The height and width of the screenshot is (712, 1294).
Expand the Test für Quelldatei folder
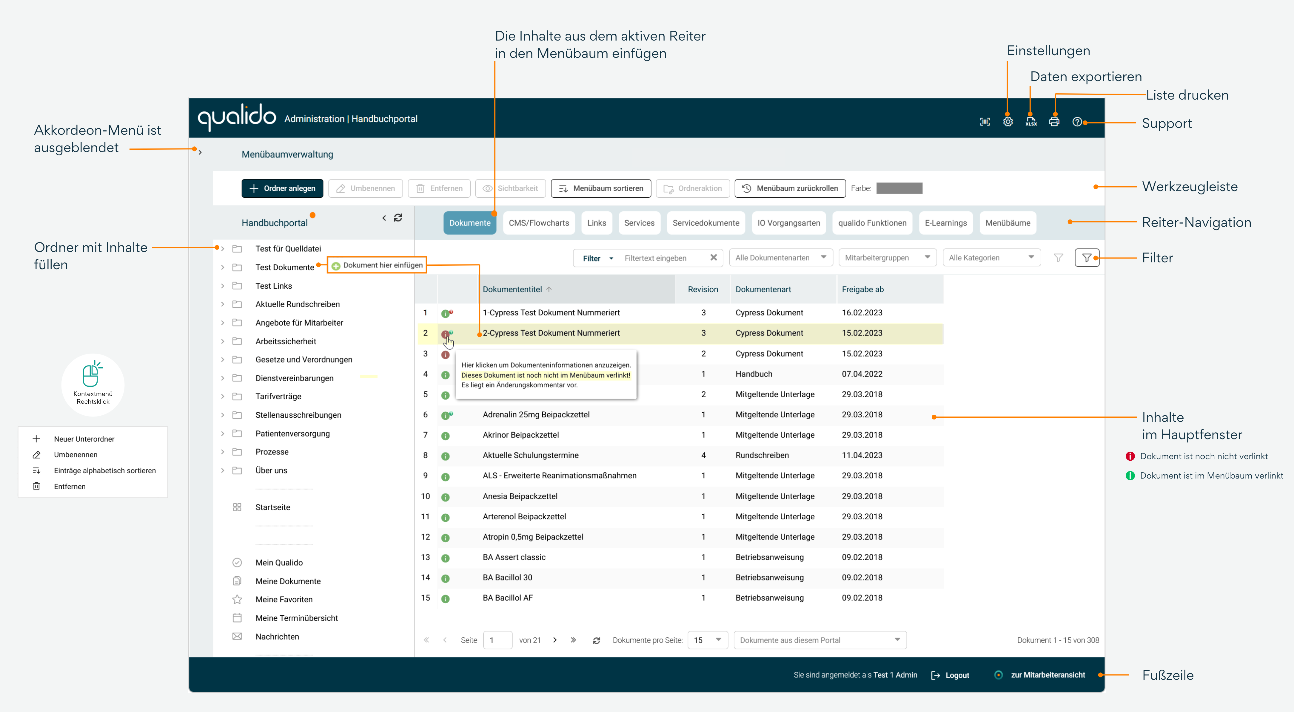point(223,248)
